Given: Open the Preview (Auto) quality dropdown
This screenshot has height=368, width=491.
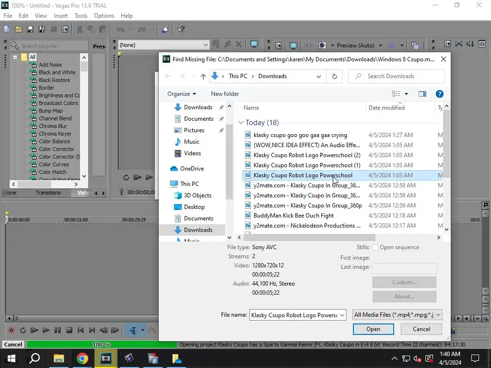Looking at the screenshot, I should pyautogui.click(x=380, y=46).
